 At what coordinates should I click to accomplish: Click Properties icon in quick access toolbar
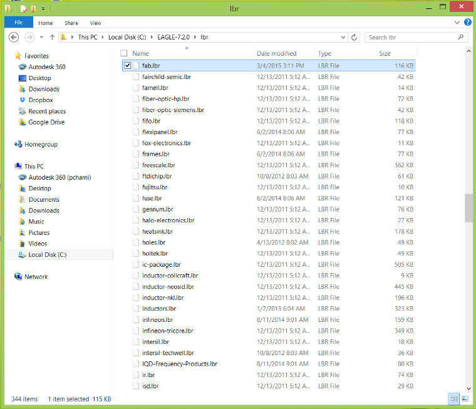pos(23,9)
